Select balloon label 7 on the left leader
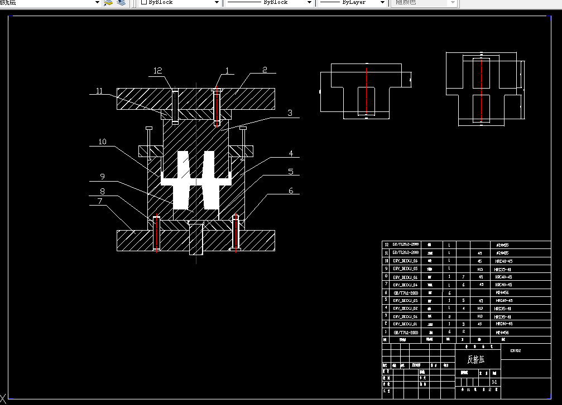The height and width of the screenshot is (405, 562). coord(100,201)
